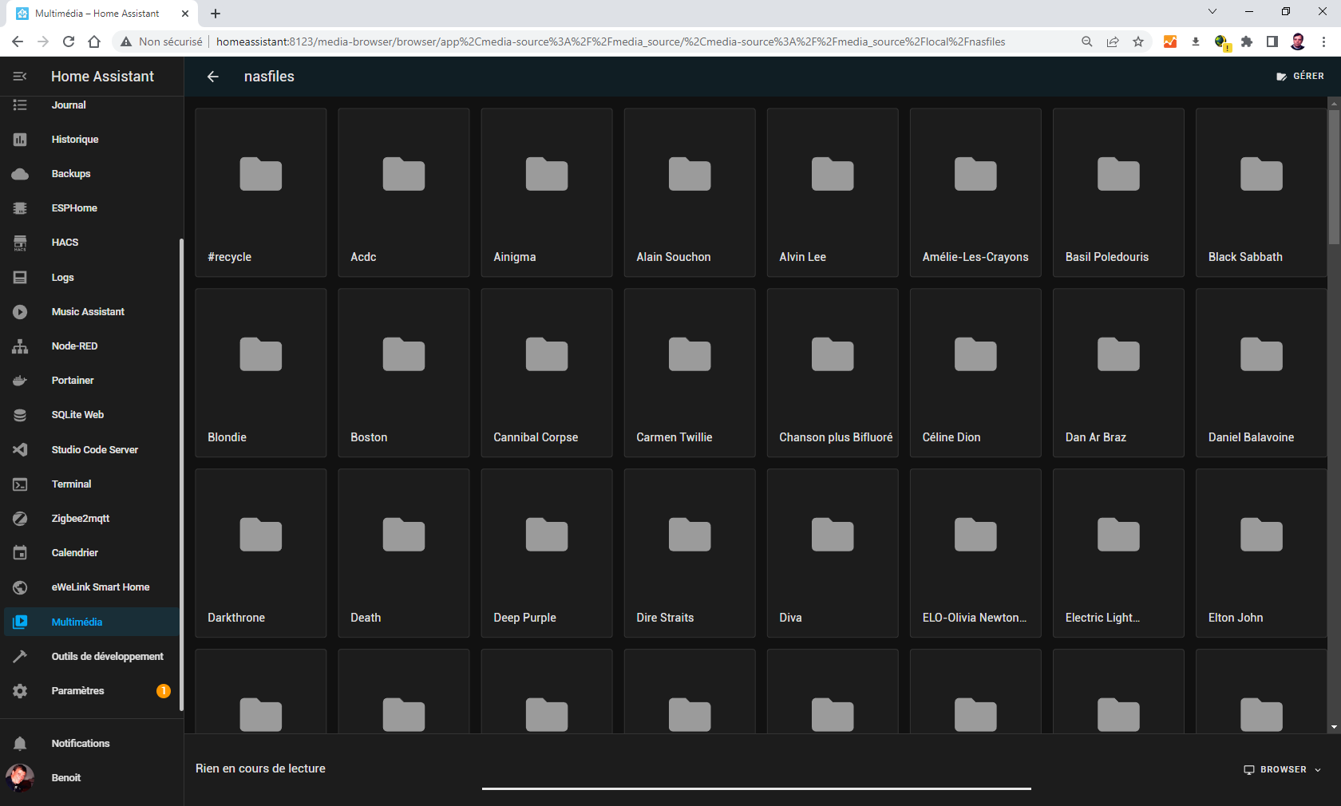Click the Notifications bell icon

(x=20, y=744)
